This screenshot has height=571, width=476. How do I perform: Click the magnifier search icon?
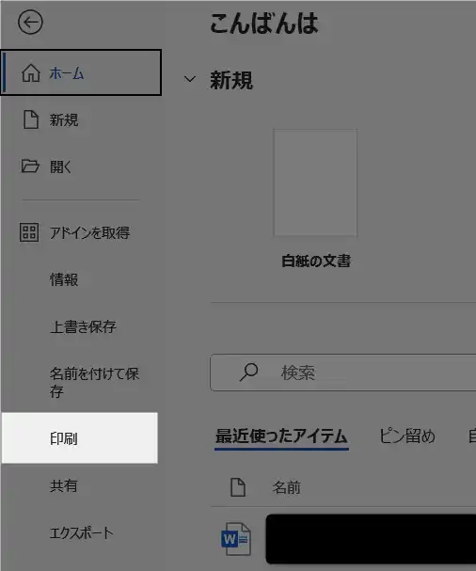click(248, 373)
